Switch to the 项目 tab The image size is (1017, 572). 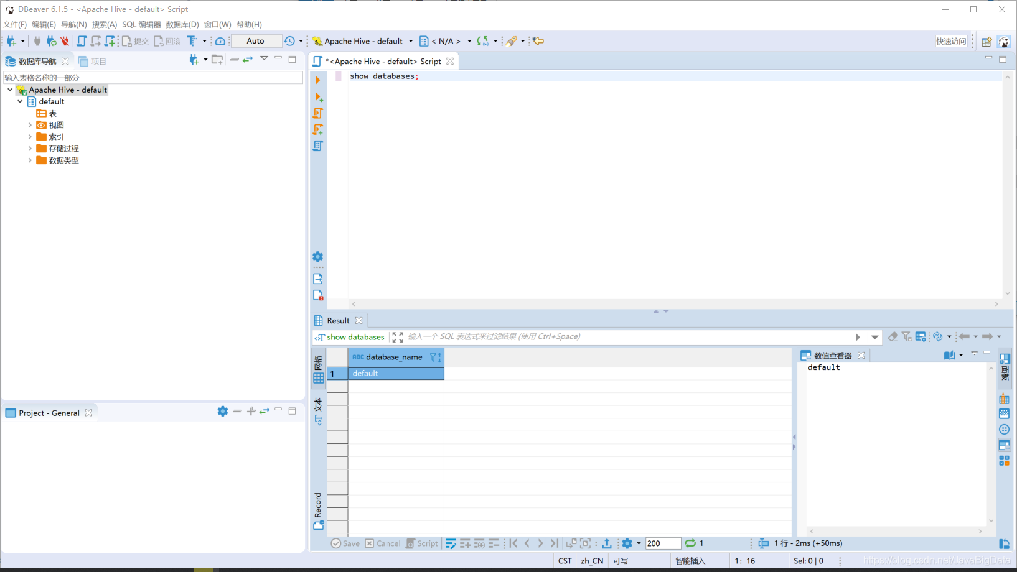click(92, 62)
